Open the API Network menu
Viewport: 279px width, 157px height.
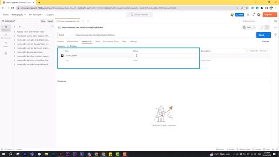tap(36, 15)
